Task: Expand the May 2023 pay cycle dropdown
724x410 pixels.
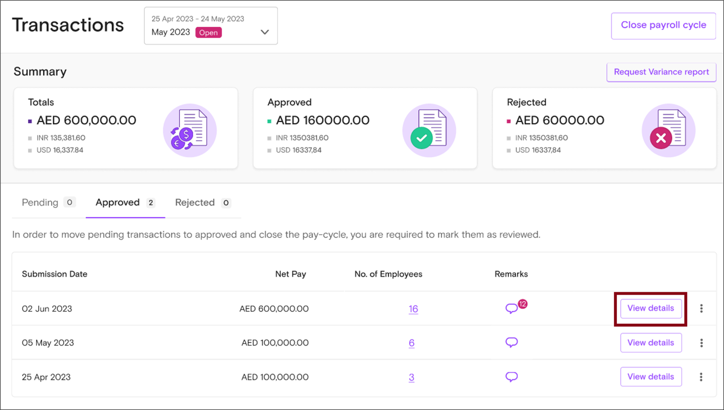Action: click(211, 26)
